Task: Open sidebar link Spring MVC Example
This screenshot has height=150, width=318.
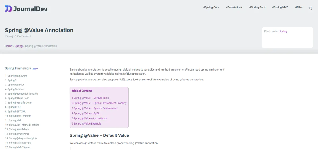Action: 20,143
